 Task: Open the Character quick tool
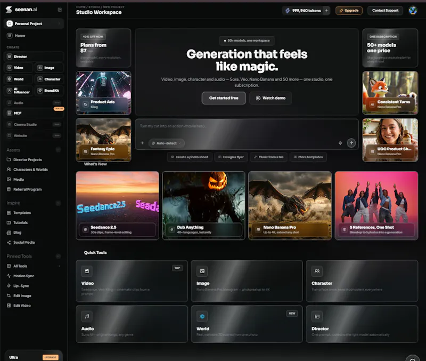362,281
